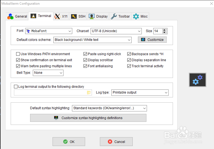Open the Log type dropdown
Viewport: 214px width, 149px height.
point(140,92)
